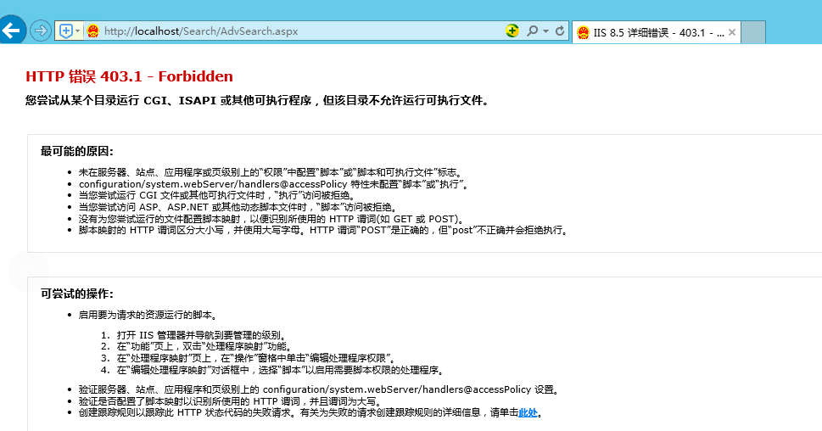Click the 最可能的原因 section heading
Viewport: 822px width, 431px height.
pos(76,151)
